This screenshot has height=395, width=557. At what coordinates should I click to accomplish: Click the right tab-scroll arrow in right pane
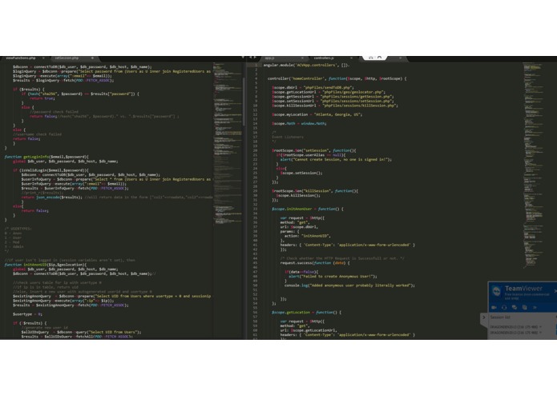pos(255,58)
